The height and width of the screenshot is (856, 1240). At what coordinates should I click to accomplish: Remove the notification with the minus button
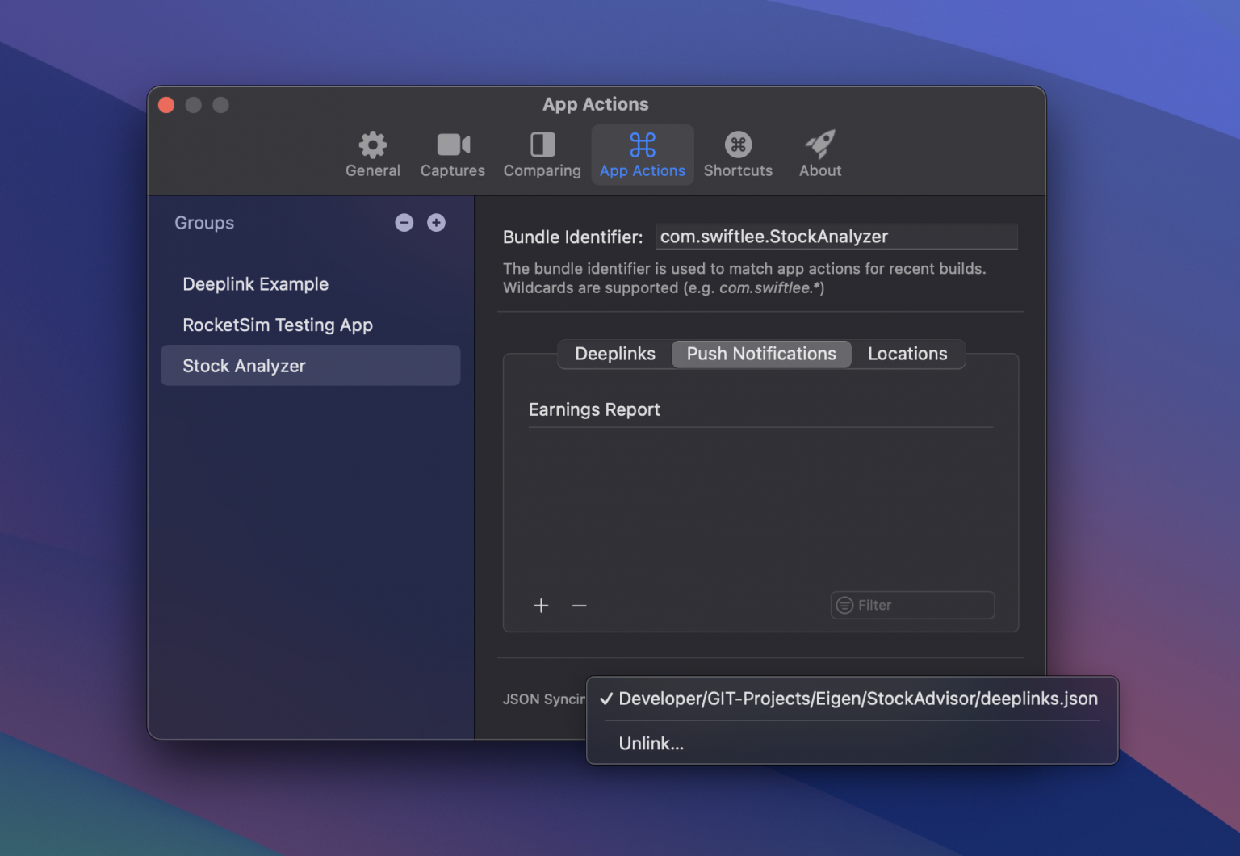[579, 605]
